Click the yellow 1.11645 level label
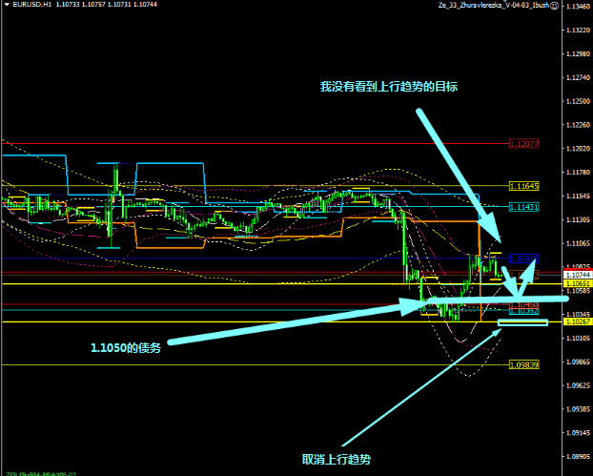This screenshot has height=476, width=593. point(524,186)
